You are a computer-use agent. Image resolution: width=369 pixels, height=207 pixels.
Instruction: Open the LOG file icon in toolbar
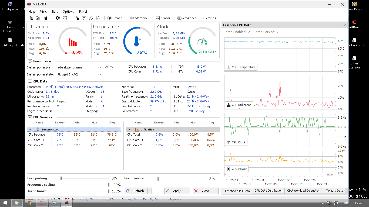tap(98, 18)
